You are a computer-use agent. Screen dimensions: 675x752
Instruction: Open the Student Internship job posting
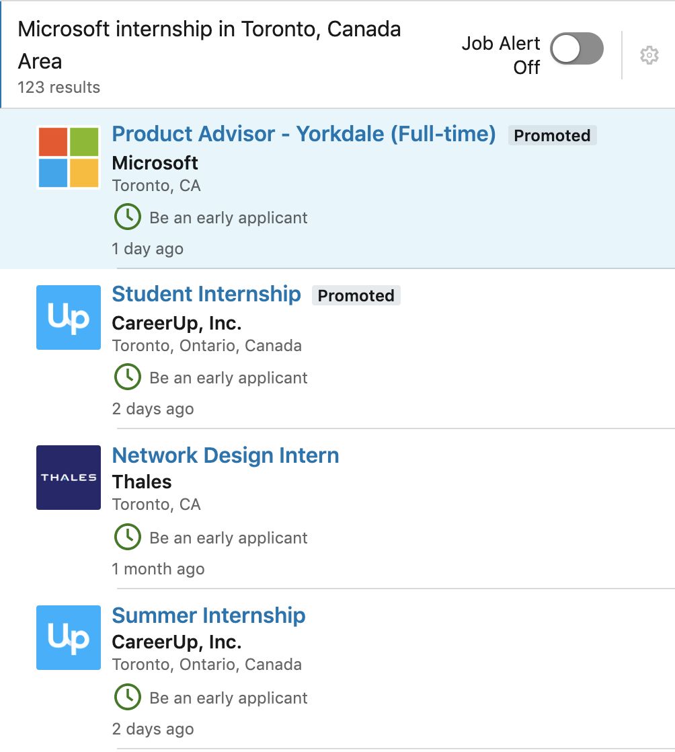[x=206, y=294]
